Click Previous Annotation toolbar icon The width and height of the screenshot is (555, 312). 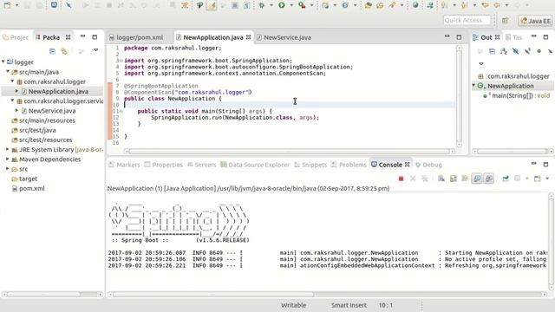tap(464, 5)
